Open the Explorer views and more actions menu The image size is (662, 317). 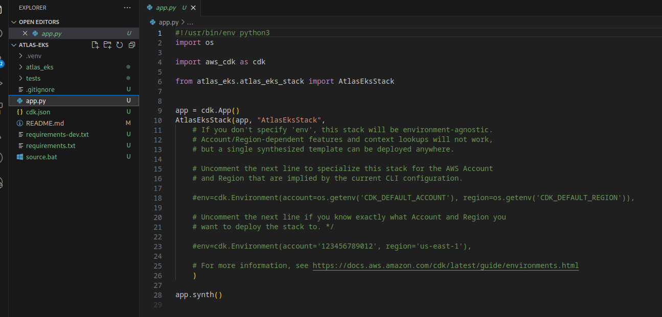pyautogui.click(x=127, y=8)
